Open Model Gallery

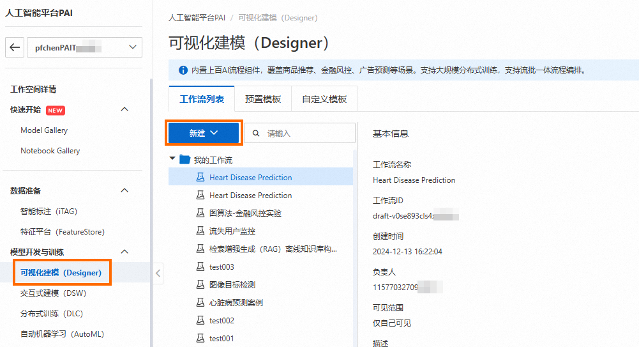pyautogui.click(x=44, y=130)
